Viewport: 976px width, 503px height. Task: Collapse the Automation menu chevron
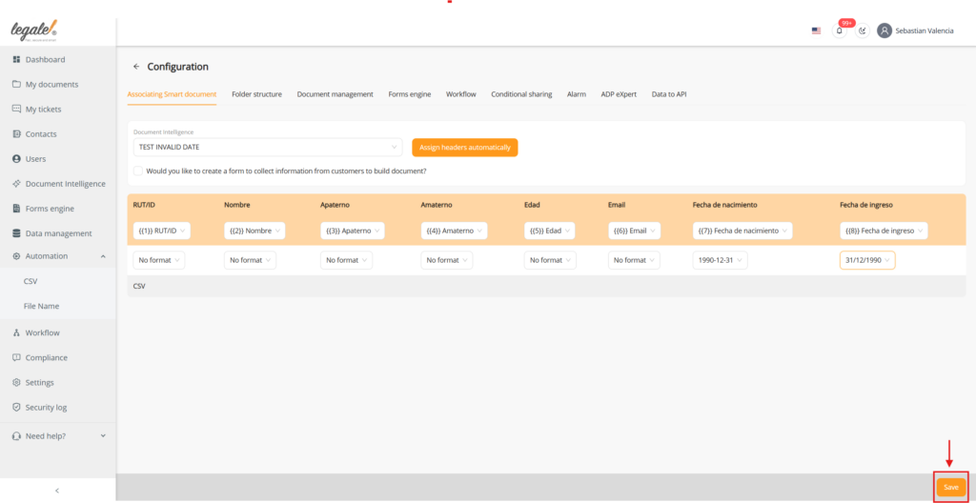coord(103,256)
